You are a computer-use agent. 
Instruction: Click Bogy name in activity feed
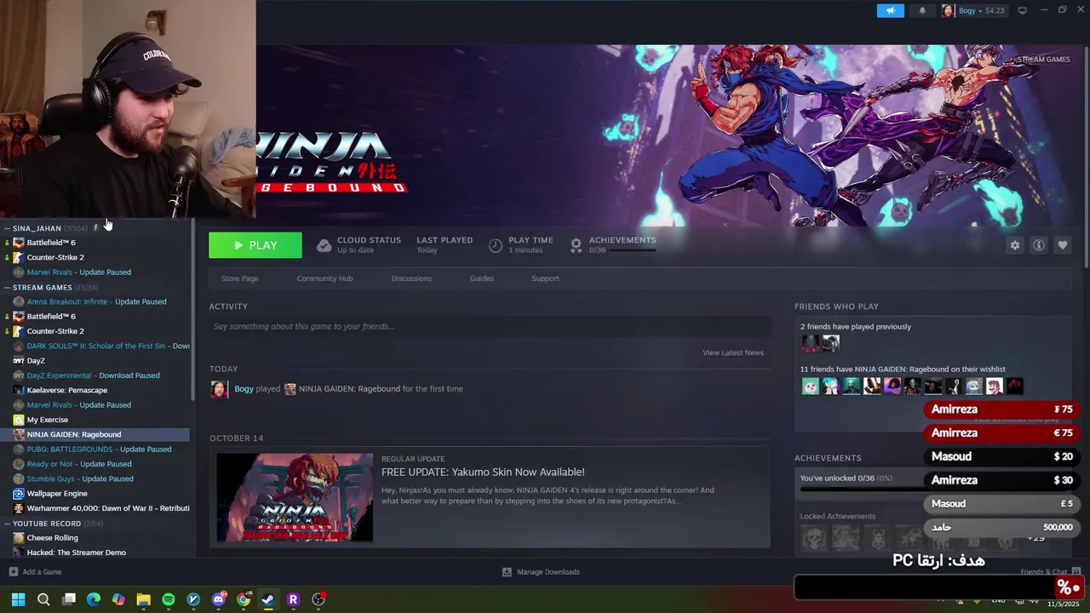point(244,389)
